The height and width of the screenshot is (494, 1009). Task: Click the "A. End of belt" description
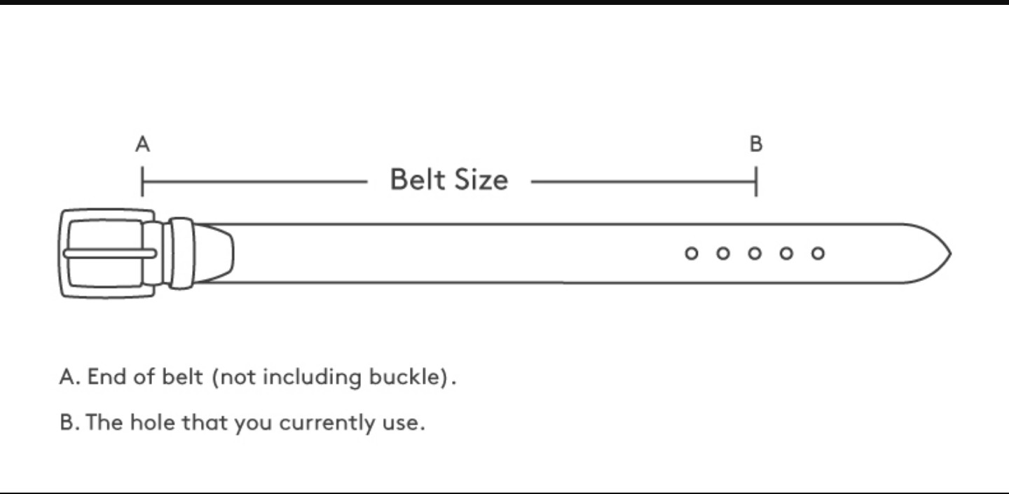[258, 377]
